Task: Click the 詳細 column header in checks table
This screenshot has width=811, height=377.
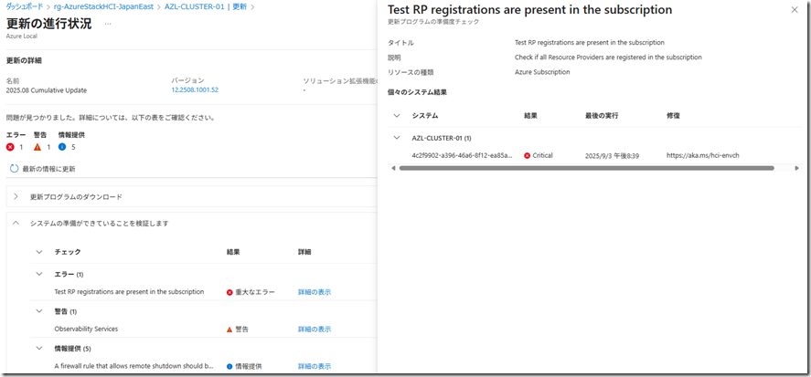Action: click(304, 252)
